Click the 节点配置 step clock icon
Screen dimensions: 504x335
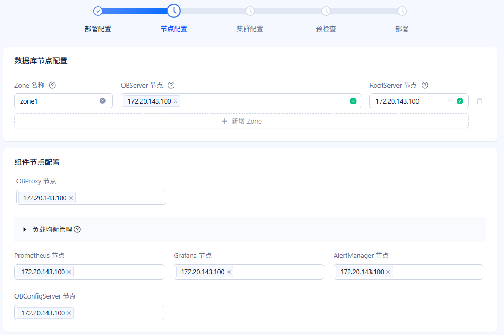[174, 11]
